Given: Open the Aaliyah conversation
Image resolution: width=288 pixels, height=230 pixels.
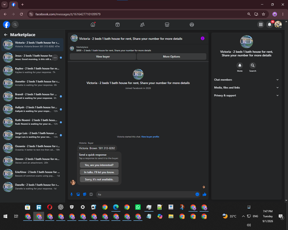Looking at the screenshot, I should (32, 109).
